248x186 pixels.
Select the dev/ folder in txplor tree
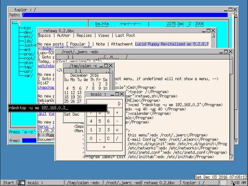click(x=29, y=32)
